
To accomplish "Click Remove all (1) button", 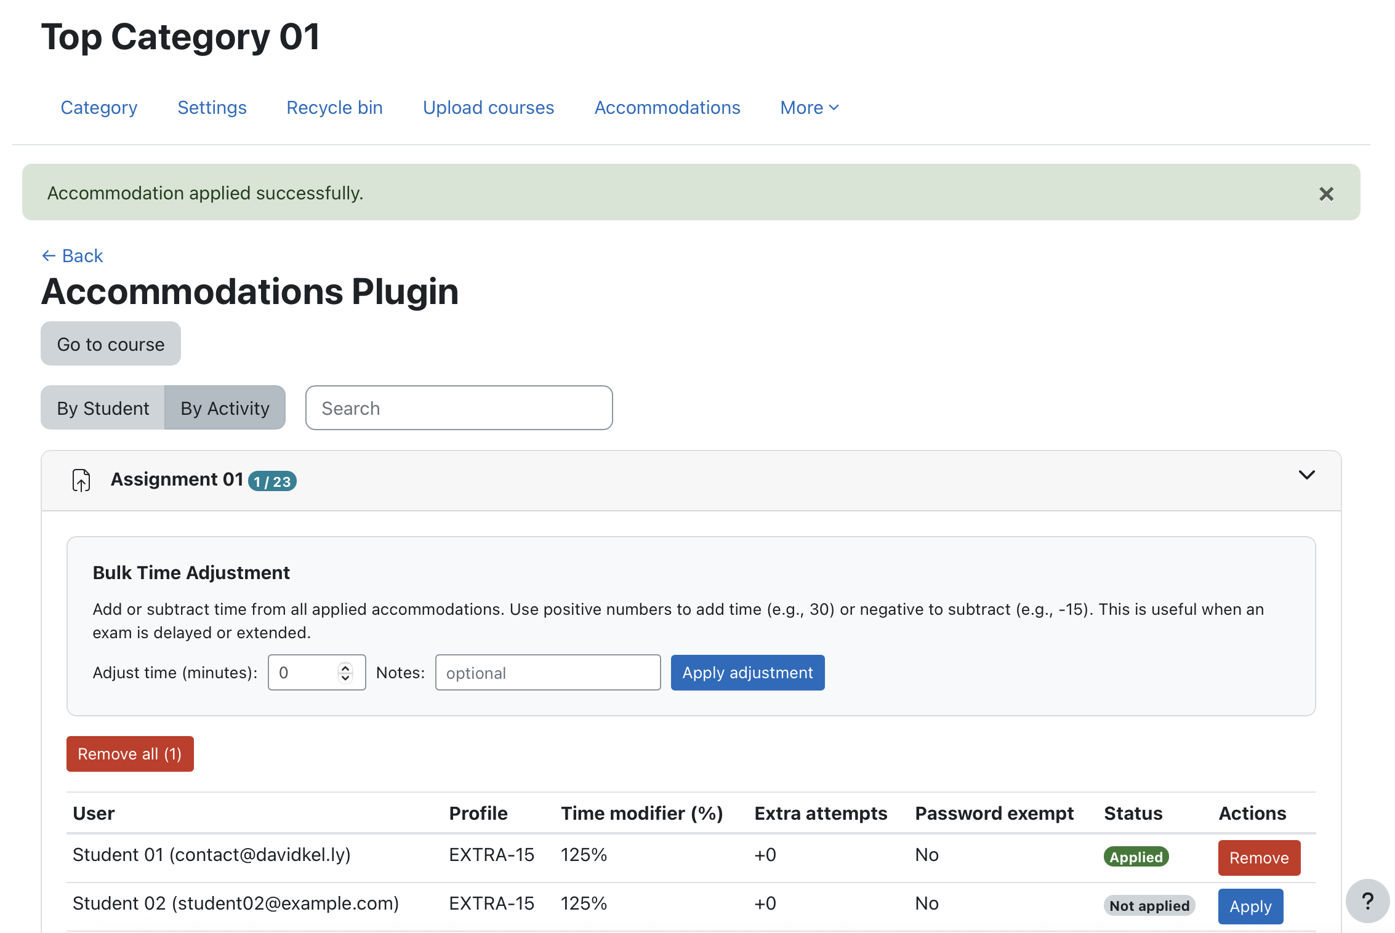I will [130, 753].
